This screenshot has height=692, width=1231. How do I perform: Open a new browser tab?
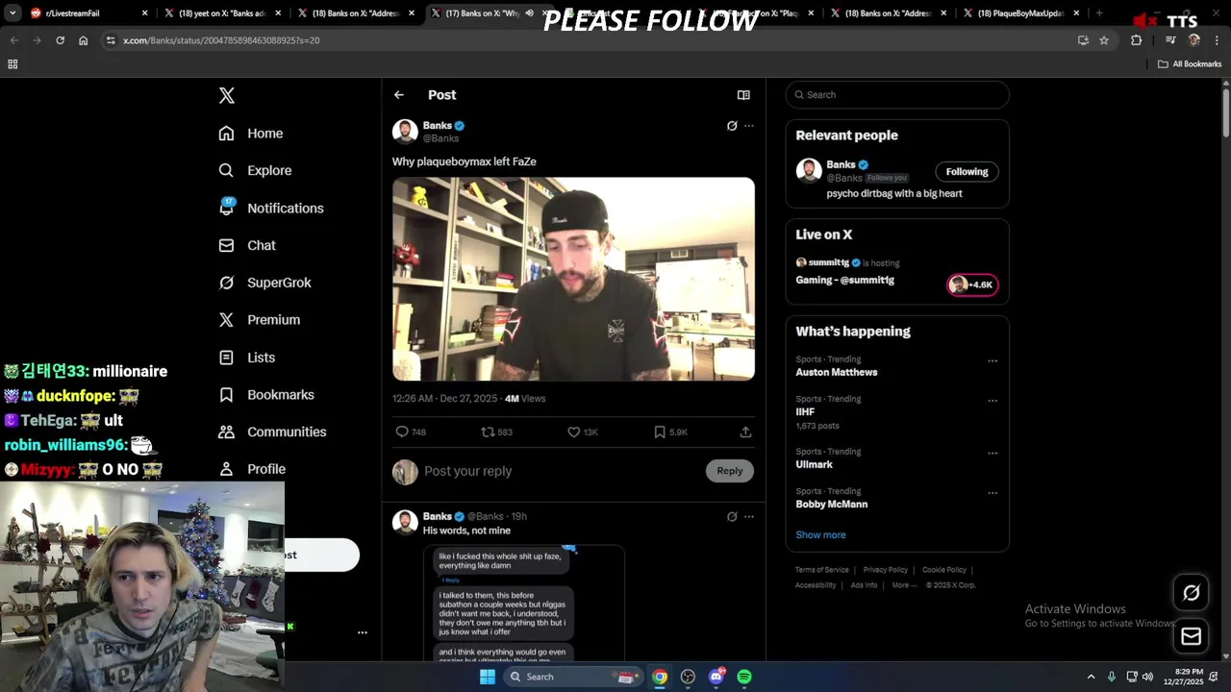(x=1099, y=13)
